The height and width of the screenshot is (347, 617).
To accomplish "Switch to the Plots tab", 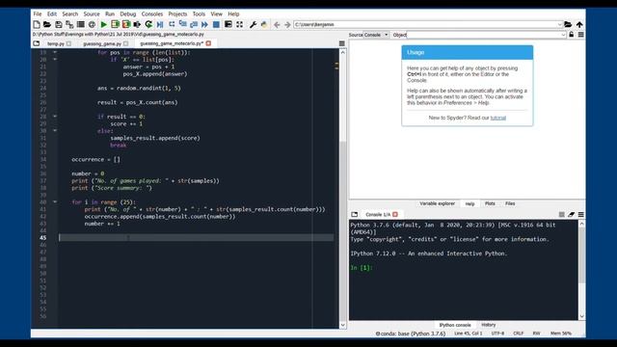I will pos(490,203).
